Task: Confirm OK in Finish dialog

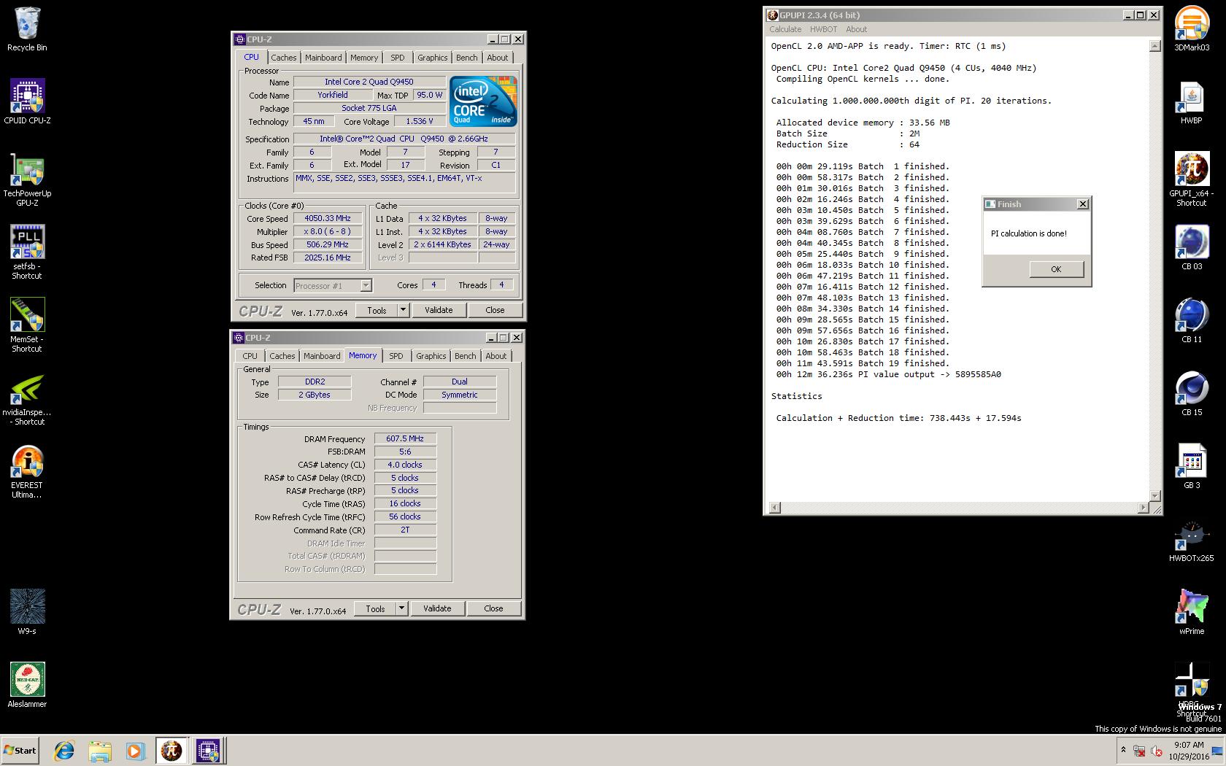Action: coord(1056,269)
